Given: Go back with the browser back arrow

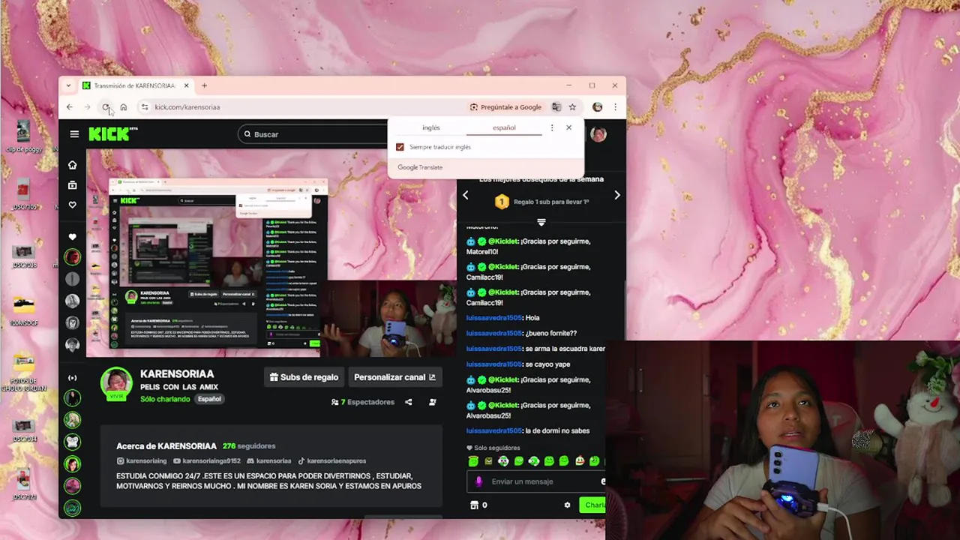Looking at the screenshot, I should point(69,107).
